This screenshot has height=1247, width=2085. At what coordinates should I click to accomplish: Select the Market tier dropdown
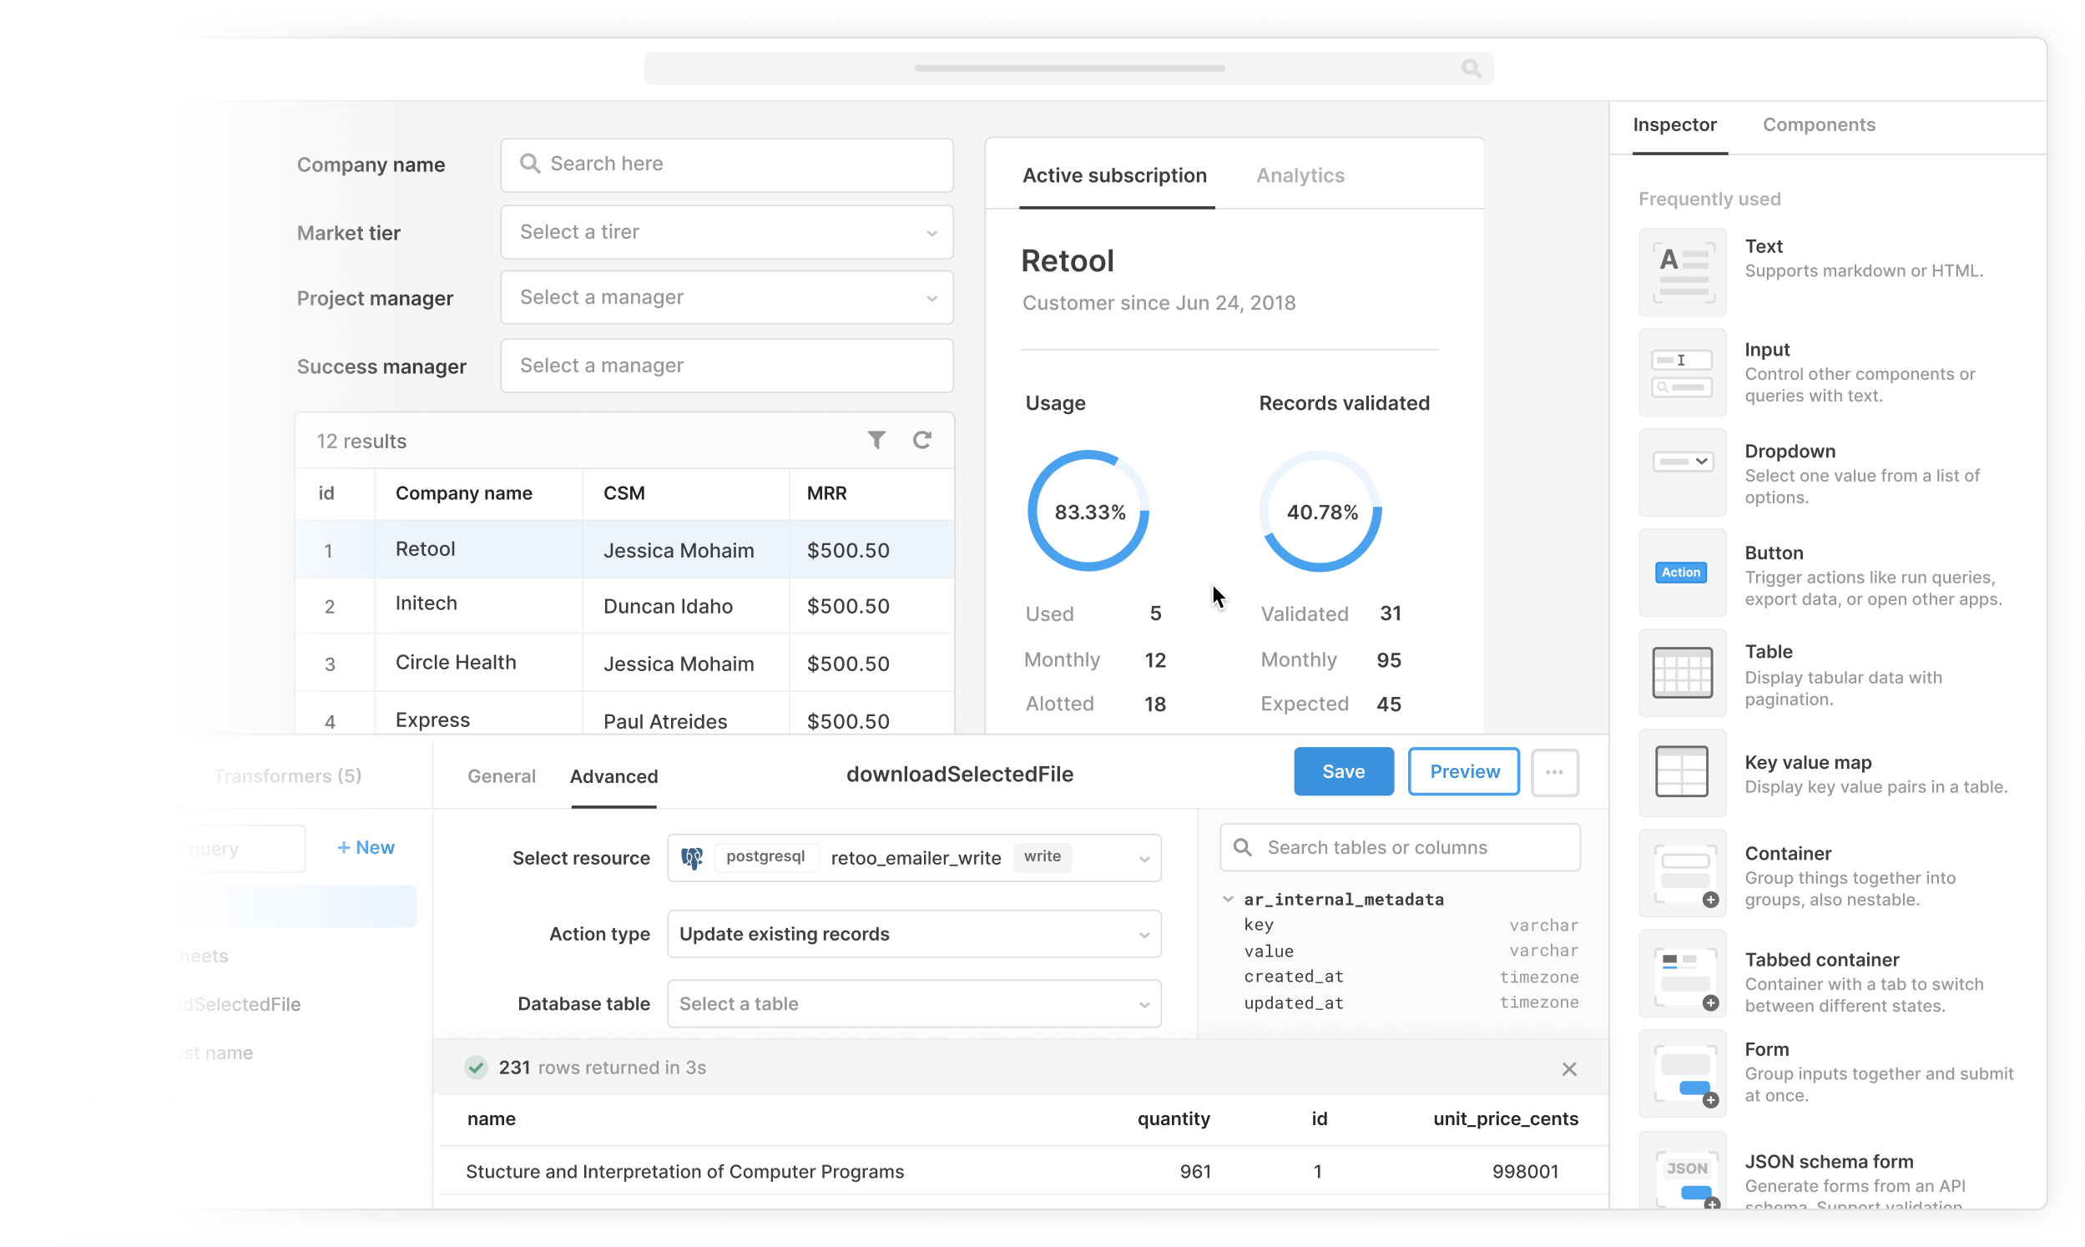pos(725,230)
